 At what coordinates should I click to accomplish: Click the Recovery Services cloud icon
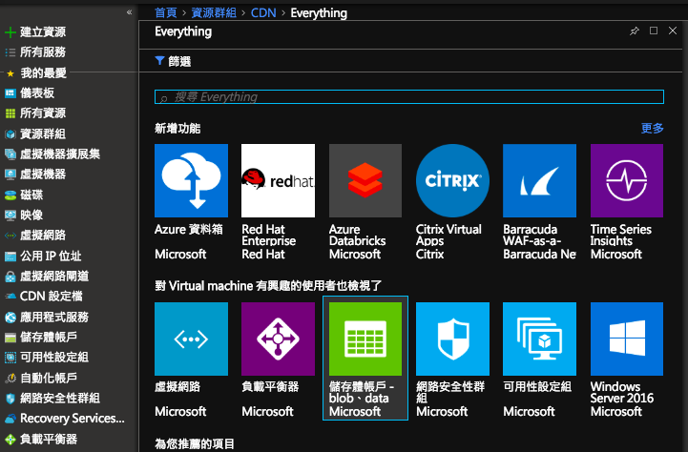(x=10, y=419)
